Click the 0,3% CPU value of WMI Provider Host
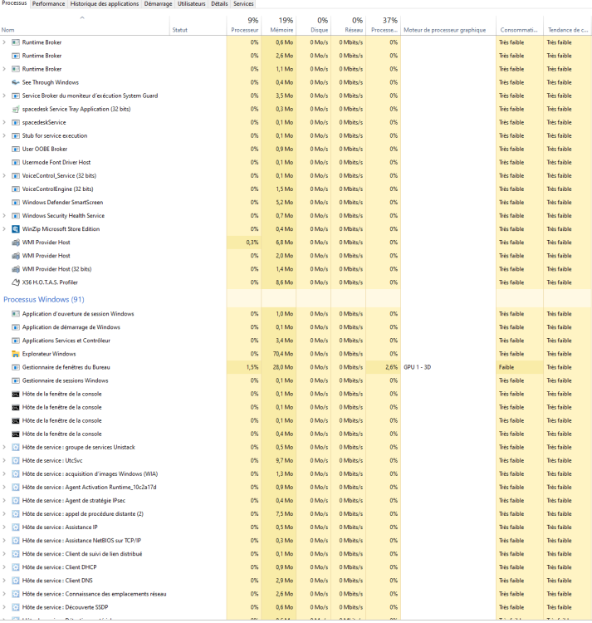592x623 pixels. point(252,243)
